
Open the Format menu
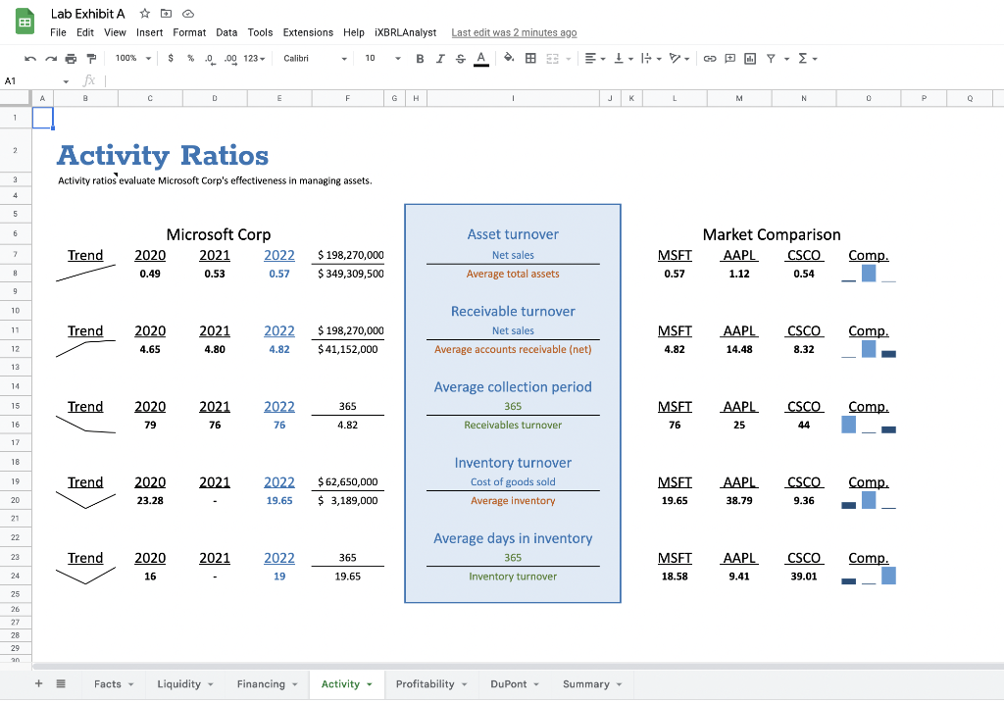pos(189,32)
